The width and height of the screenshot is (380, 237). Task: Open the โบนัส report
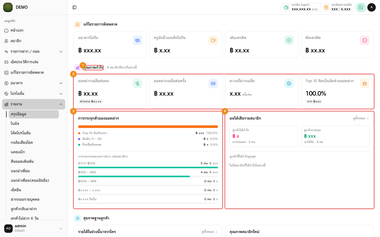pyautogui.click(x=34, y=124)
